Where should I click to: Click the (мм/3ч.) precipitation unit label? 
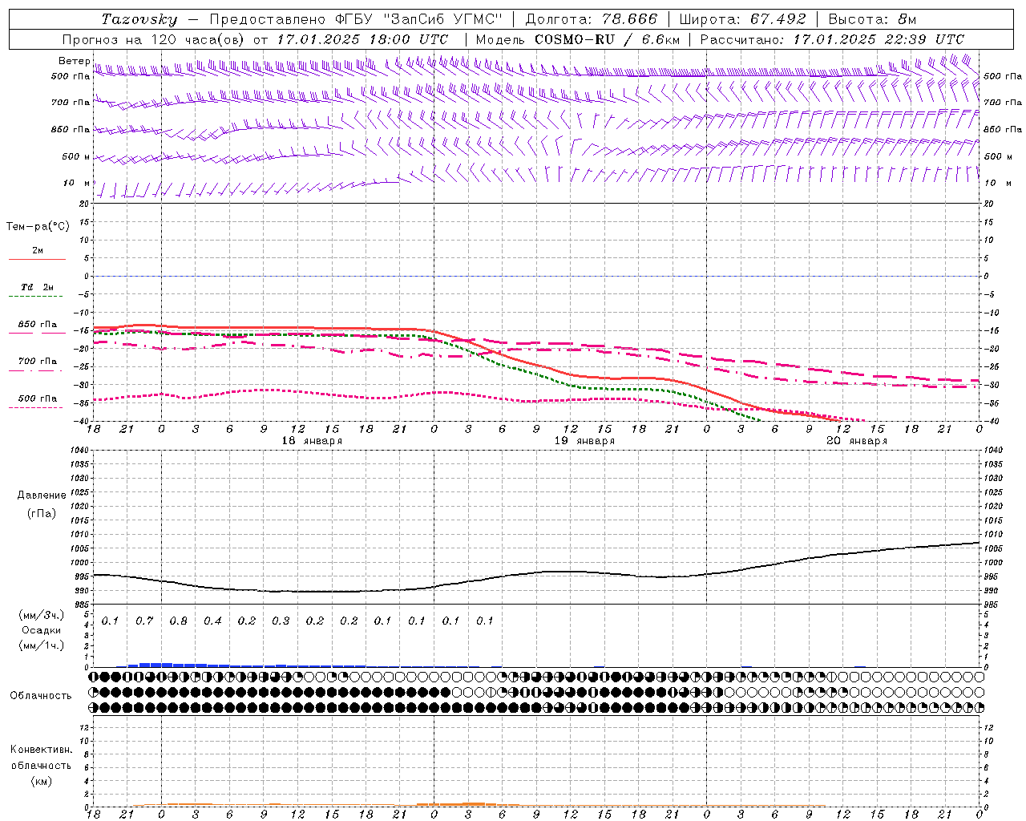[42, 615]
